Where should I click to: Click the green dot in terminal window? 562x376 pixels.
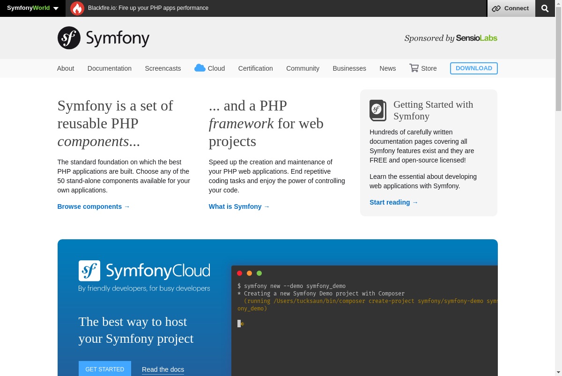pos(259,273)
